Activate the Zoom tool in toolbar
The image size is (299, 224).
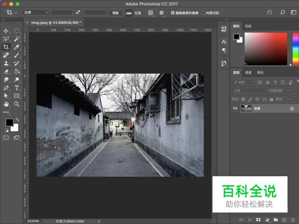tap(17, 104)
